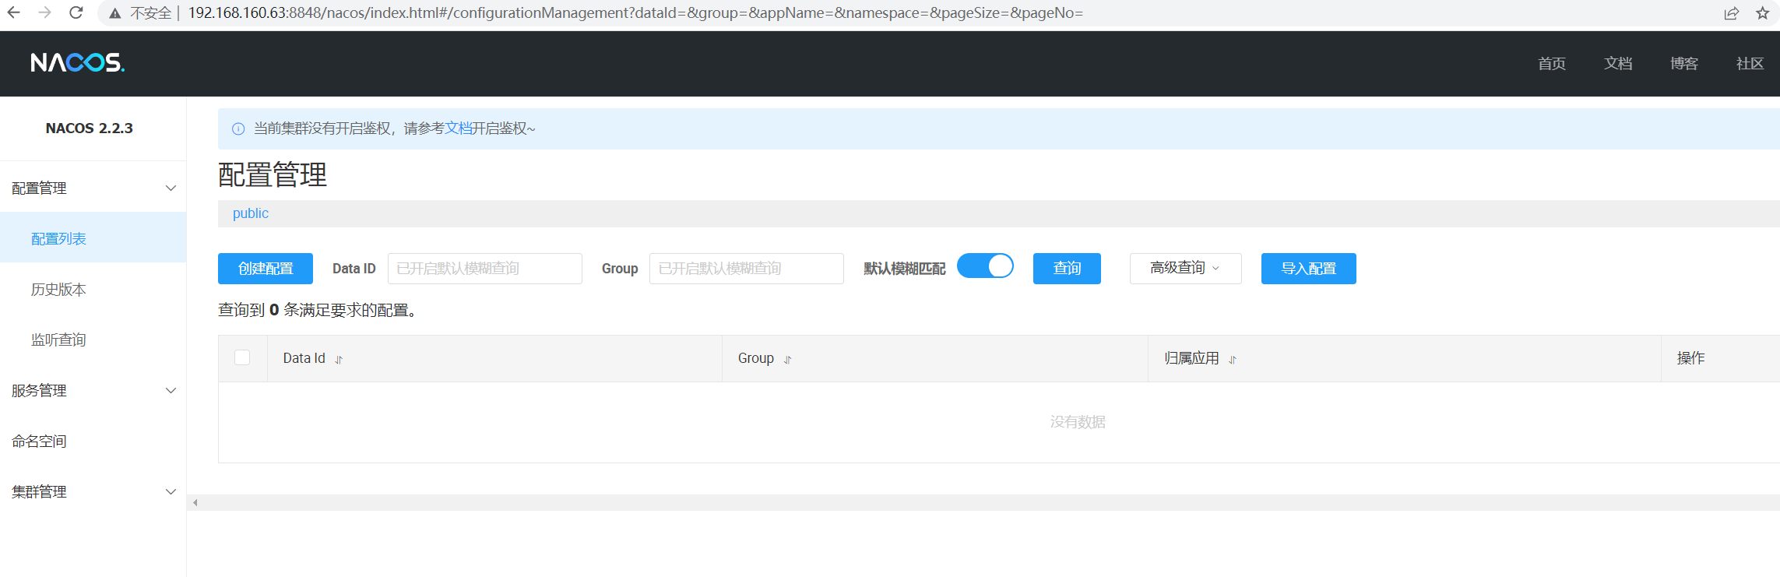Viewport: 1780px width, 577px height.
Task: Click the 创建配置 button
Action: 266,269
